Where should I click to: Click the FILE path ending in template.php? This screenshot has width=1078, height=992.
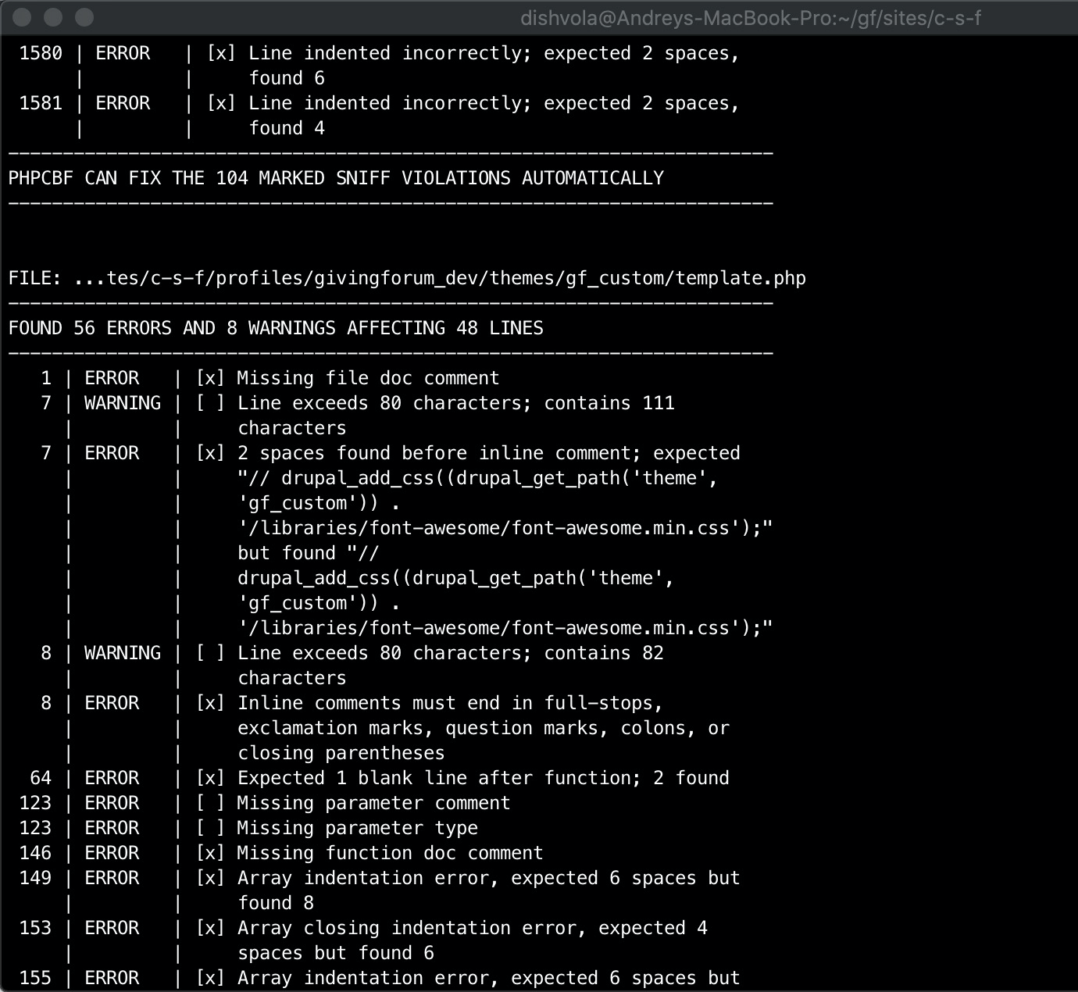tap(407, 278)
